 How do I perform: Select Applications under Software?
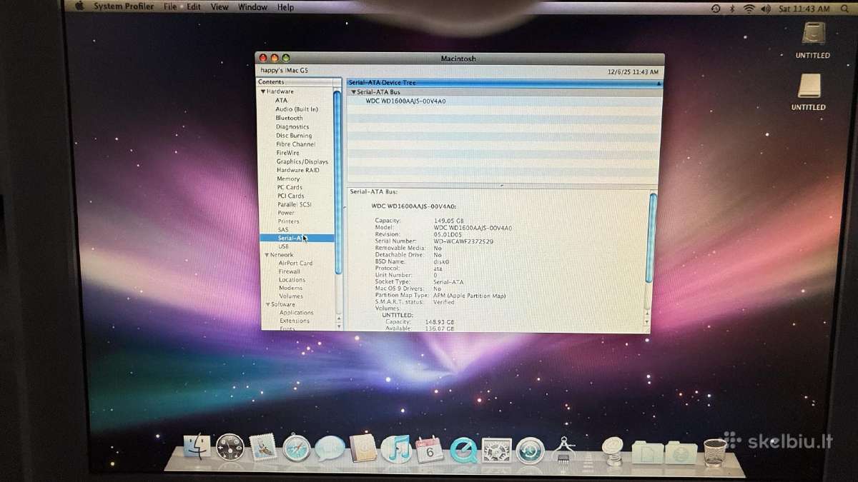click(297, 313)
